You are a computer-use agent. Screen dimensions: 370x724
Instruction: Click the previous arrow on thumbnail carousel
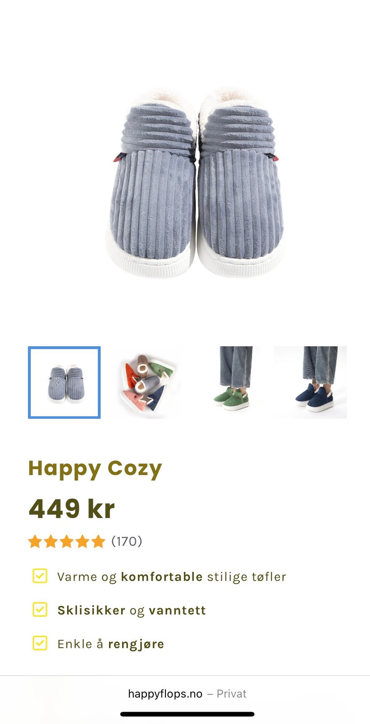pyautogui.click(x=58, y=383)
